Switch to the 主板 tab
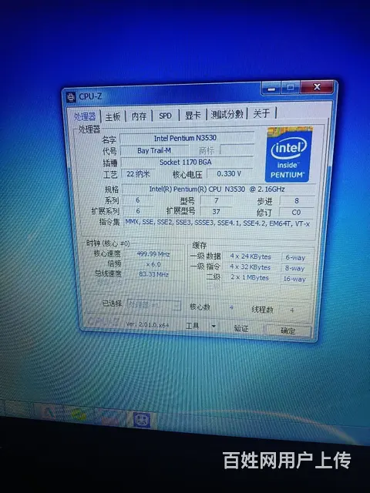Screen dimensions: 370x493 click(113, 116)
